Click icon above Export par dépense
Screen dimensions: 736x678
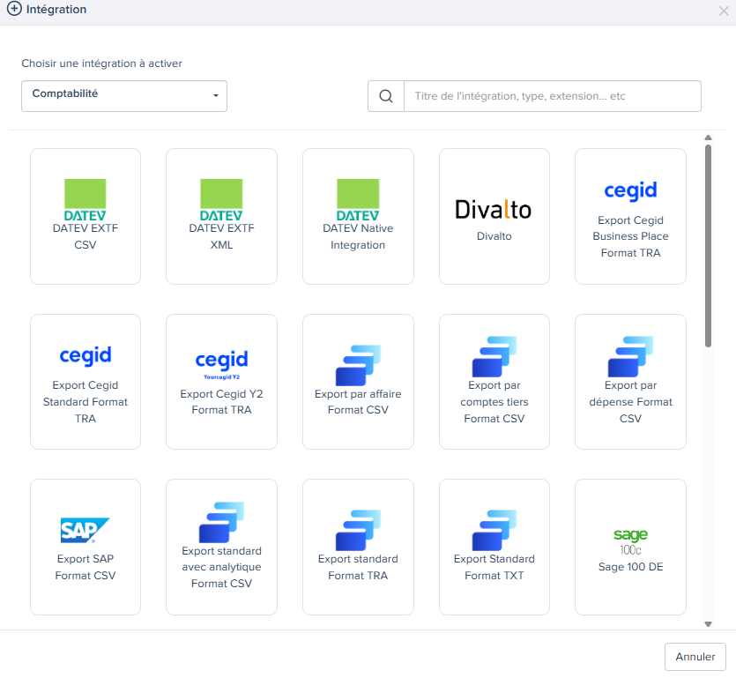[630, 356]
